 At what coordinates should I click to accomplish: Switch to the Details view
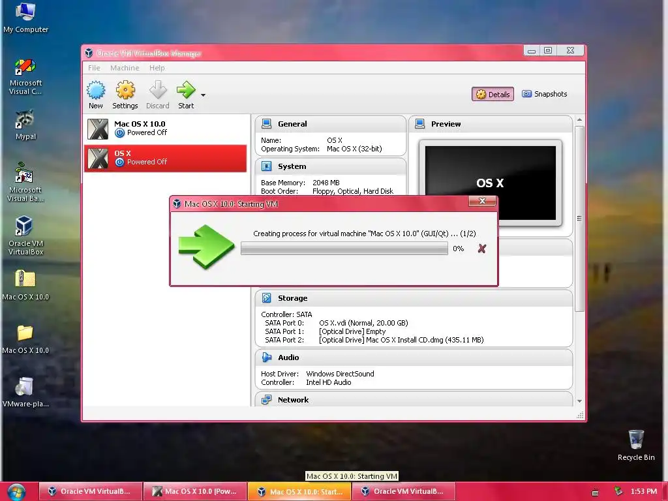point(493,94)
